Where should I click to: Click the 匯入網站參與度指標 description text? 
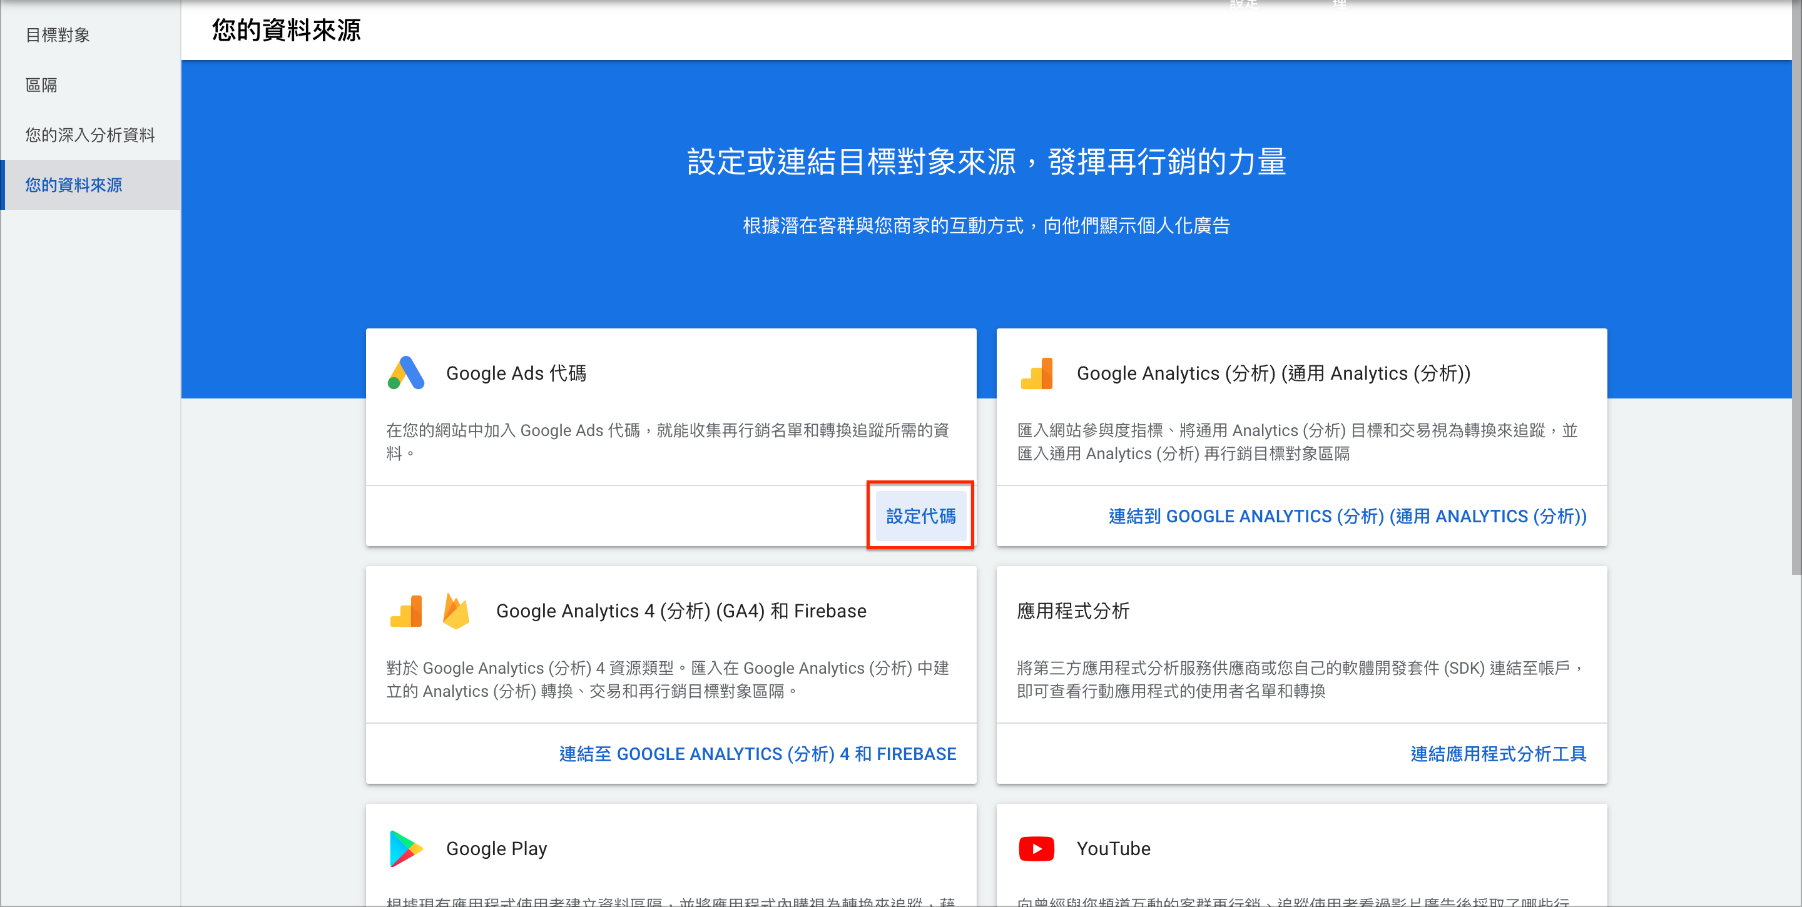(x=1297, y=441)
